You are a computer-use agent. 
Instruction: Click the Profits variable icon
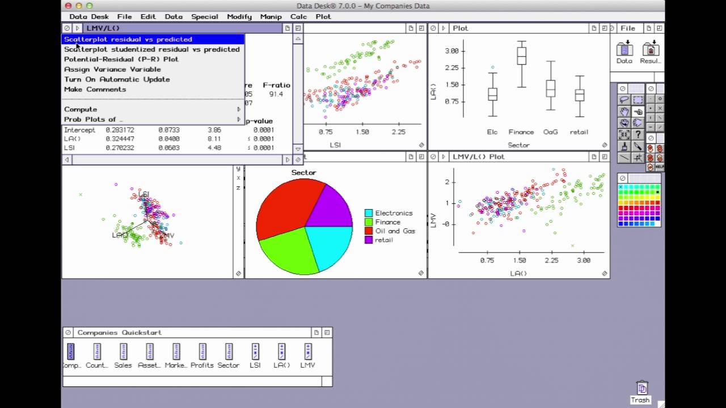point(202,351)
